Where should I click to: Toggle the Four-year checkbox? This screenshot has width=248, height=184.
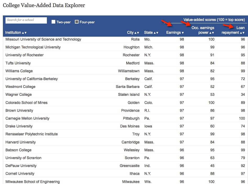click(77, 22)
